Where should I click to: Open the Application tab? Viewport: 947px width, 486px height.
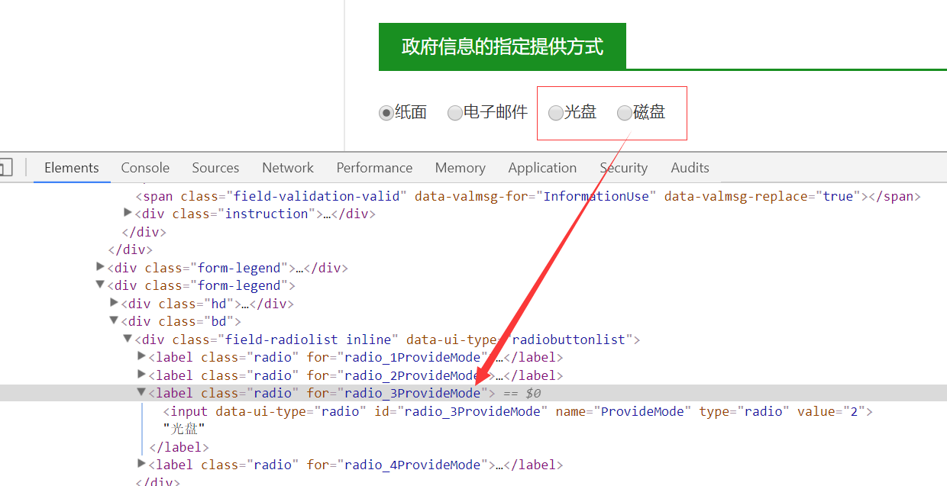coord(542,168)
